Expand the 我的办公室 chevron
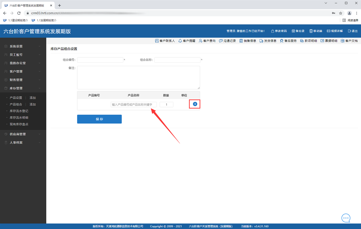 pos(40,63)
